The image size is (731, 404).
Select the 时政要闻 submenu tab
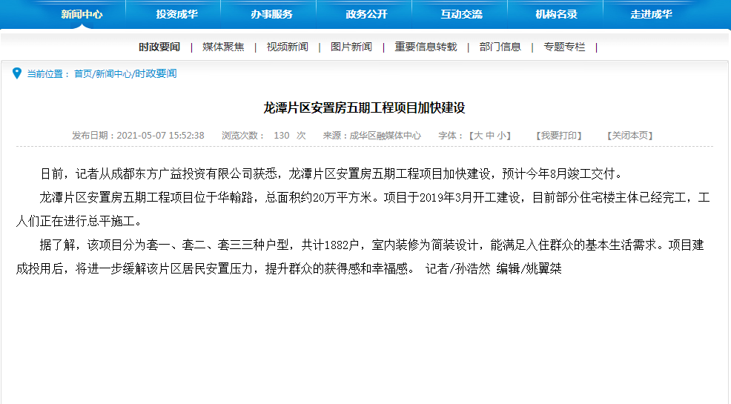[159, 47]
